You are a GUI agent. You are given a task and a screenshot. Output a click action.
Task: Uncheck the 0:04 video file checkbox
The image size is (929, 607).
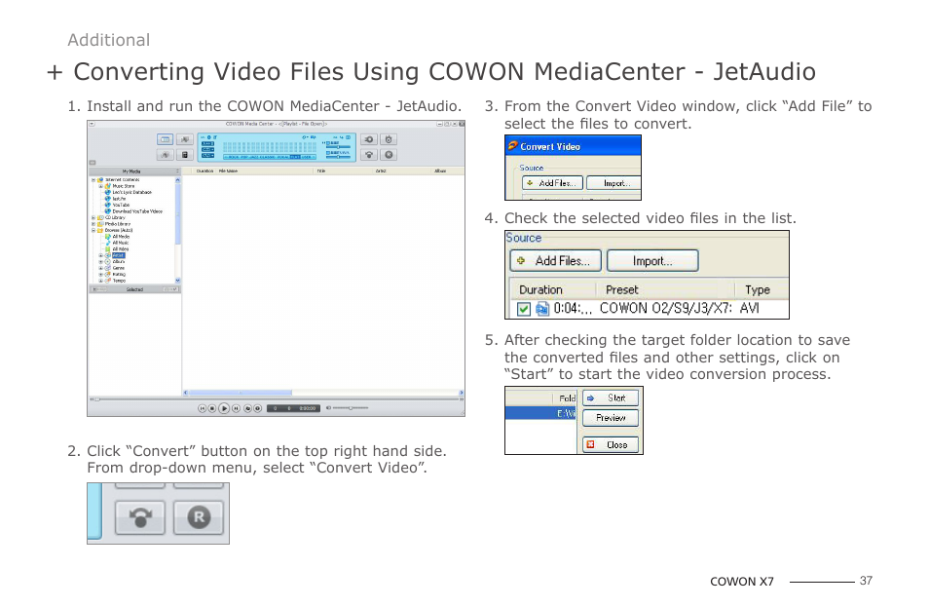click(523, 309)
